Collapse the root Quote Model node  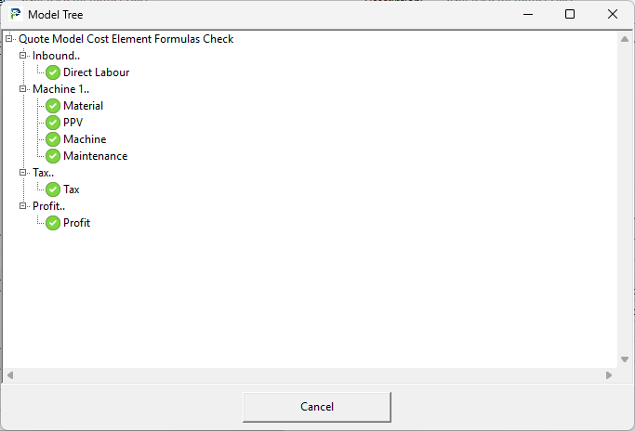click(9, 39)
